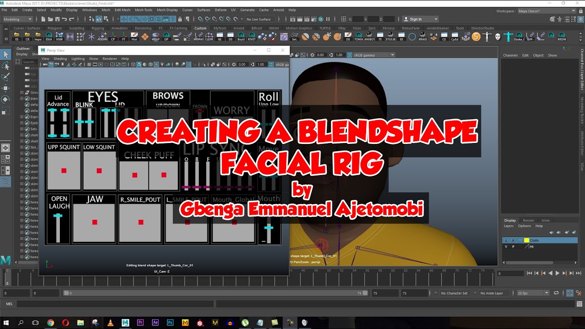
Task: Click the HSW shelf icon
Action: point(59,37)
